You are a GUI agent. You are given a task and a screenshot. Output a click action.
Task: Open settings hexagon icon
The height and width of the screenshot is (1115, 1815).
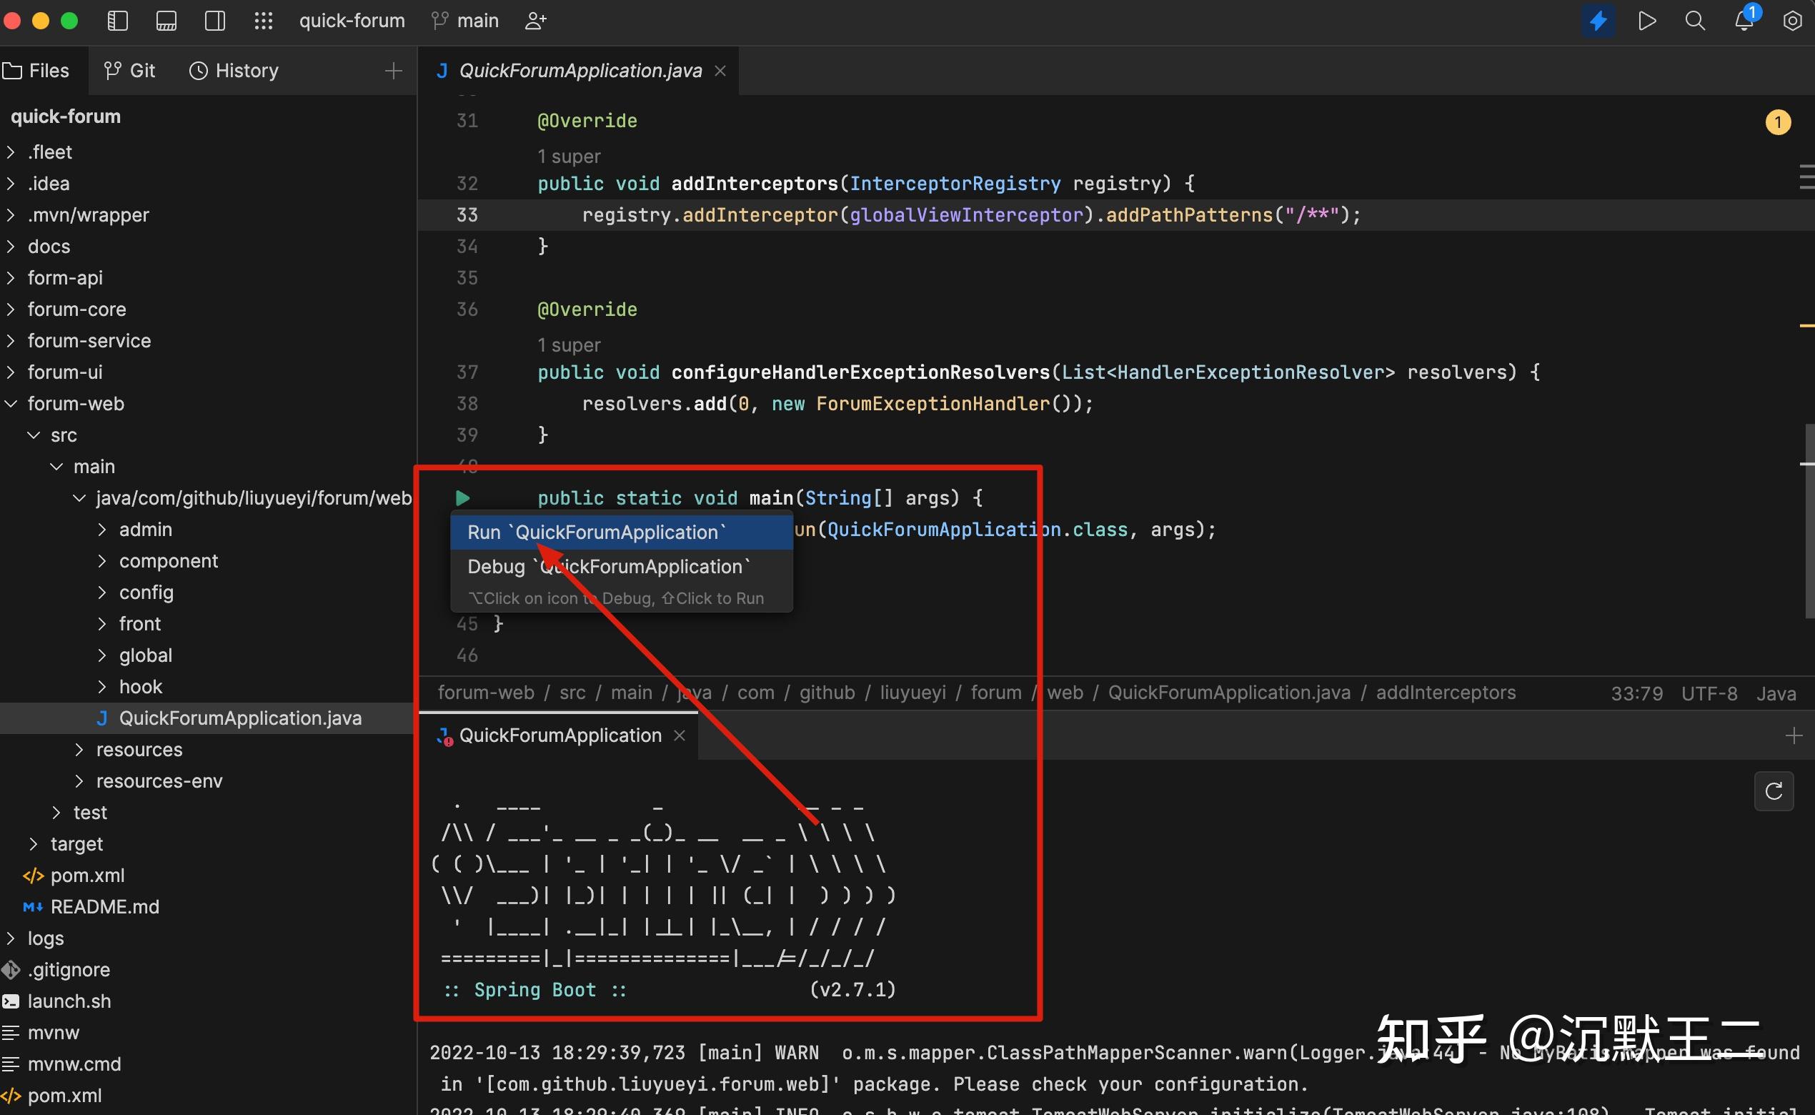[1792, 21]
